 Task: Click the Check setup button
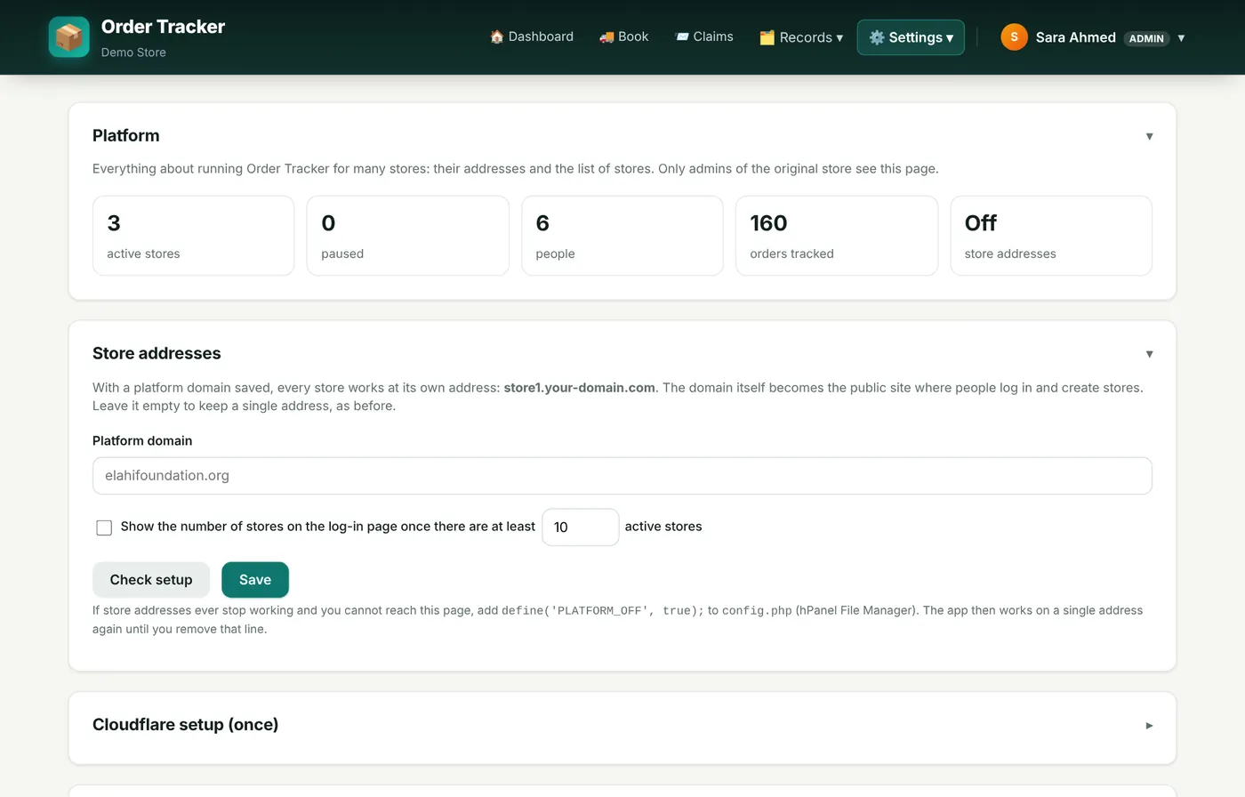pos(151,580)
